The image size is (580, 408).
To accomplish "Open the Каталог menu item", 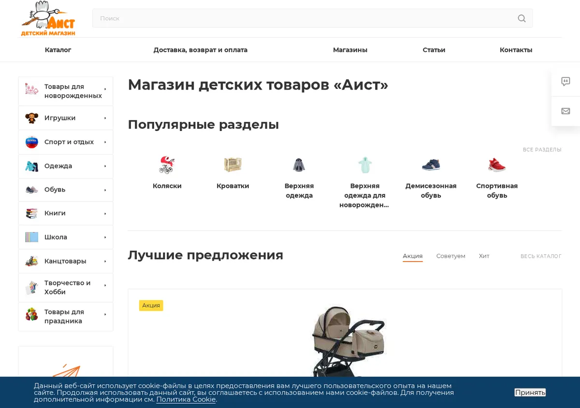I will coord(58,50).
